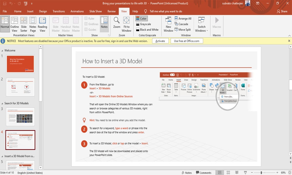Viewport: 292px width, 175px height.
Task: Click Tell me what you want to do
Action: click(x=166, y=11)
